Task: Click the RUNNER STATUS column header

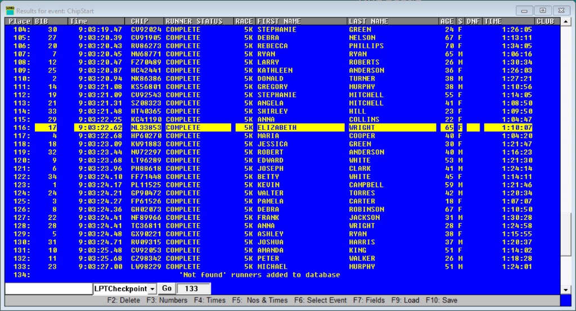Action: click(x=199, y=21)
